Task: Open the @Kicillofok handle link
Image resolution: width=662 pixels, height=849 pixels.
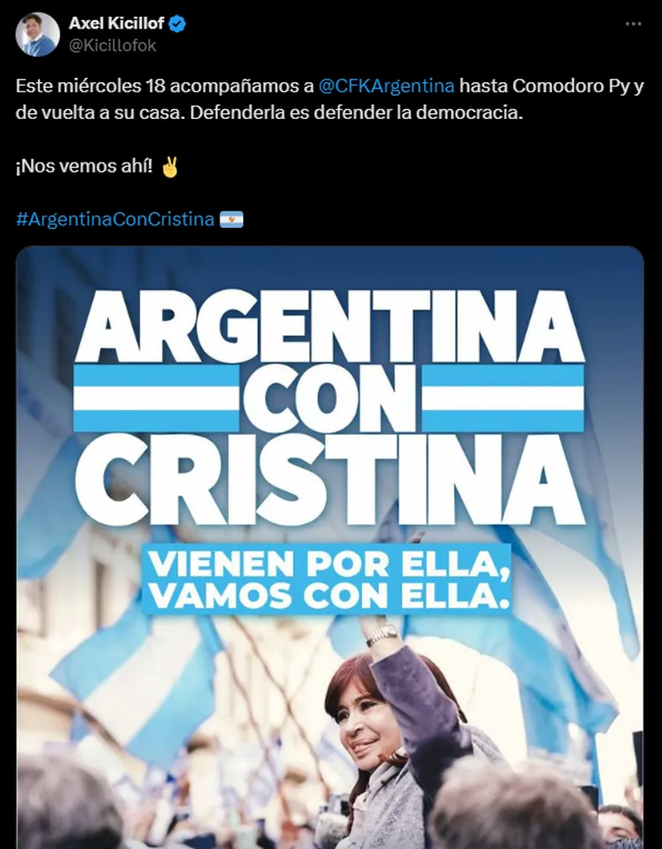Action: (112, 45)
